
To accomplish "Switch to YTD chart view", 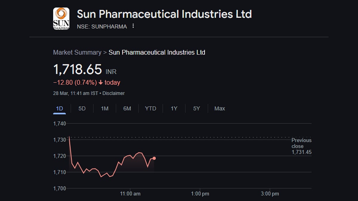I will click(150, 108).
